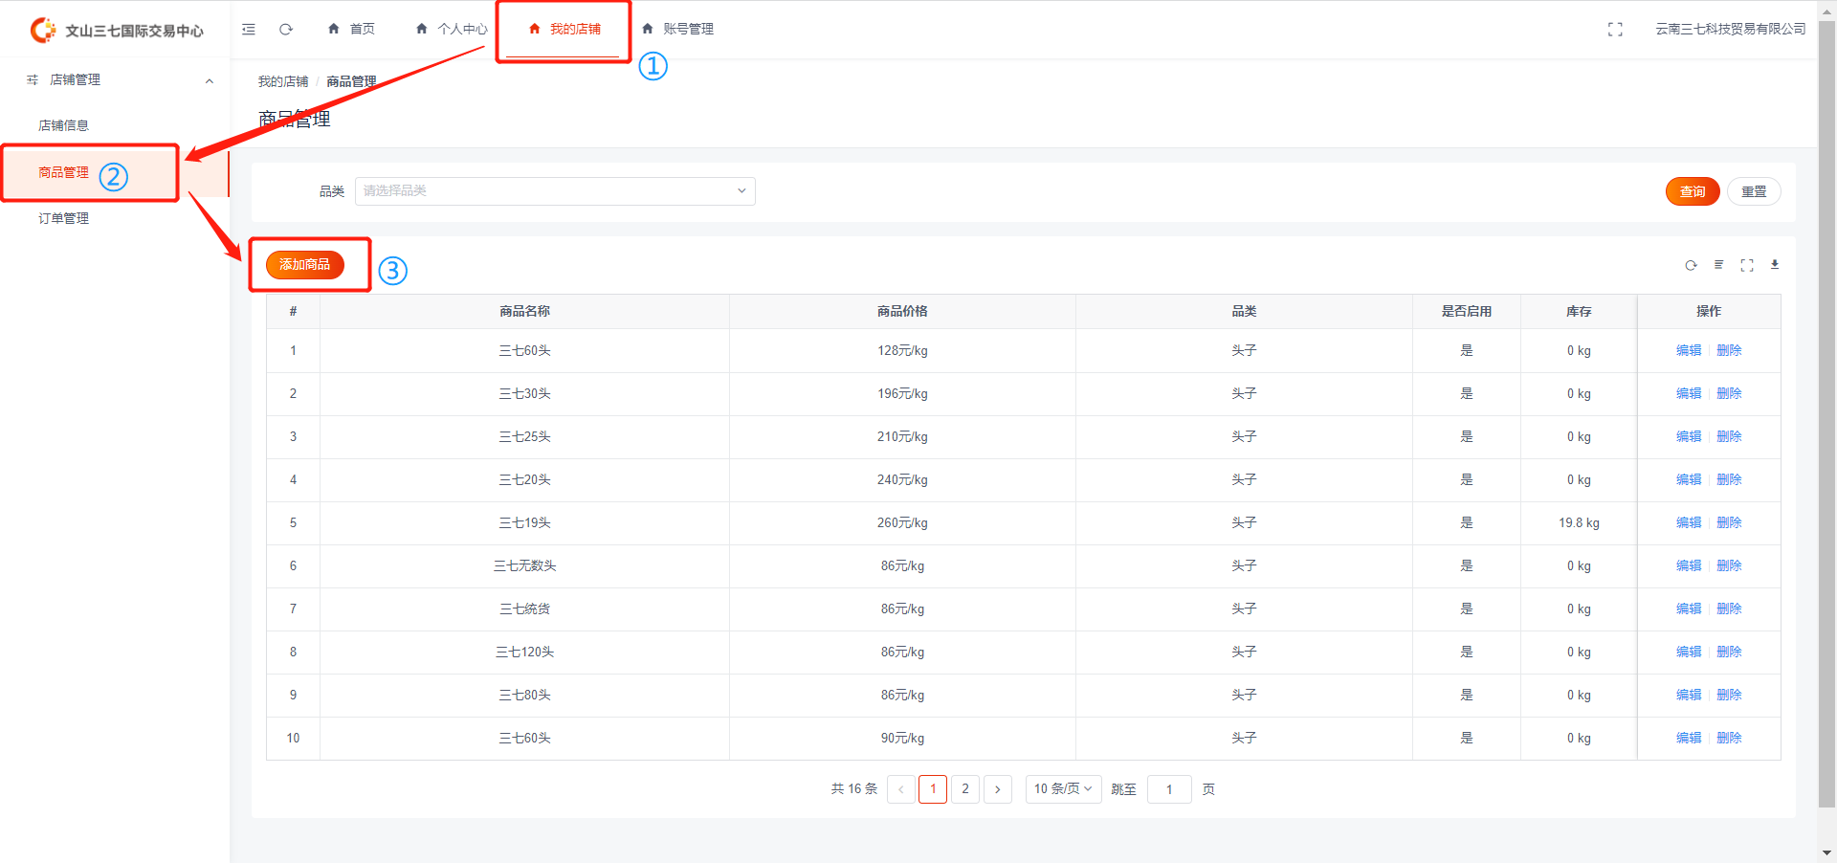This screenshot has width=1837, height=863.
Task: Click the 云南三七科技贸易有限公司 account name
Action: pos(1731,30)
